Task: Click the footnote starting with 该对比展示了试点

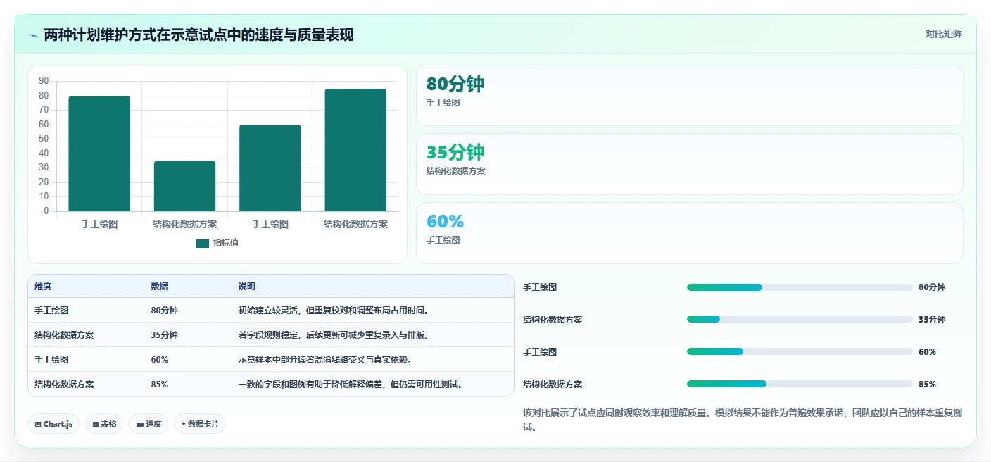Action: click(743, 420)
